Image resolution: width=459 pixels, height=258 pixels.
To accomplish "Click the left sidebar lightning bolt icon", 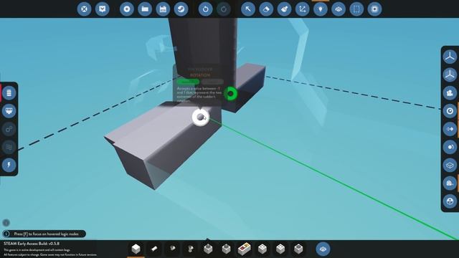I will [9, 165].
